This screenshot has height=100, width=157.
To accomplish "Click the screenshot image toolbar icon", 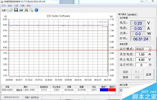I will pos(21,10).
